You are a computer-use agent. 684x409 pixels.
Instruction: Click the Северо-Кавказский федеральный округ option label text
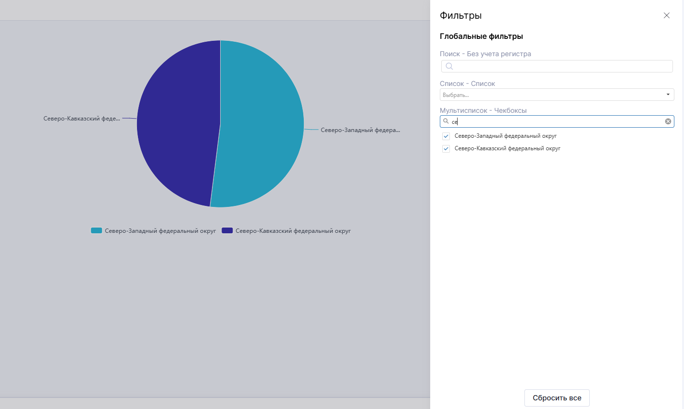[x=507, y=149]
